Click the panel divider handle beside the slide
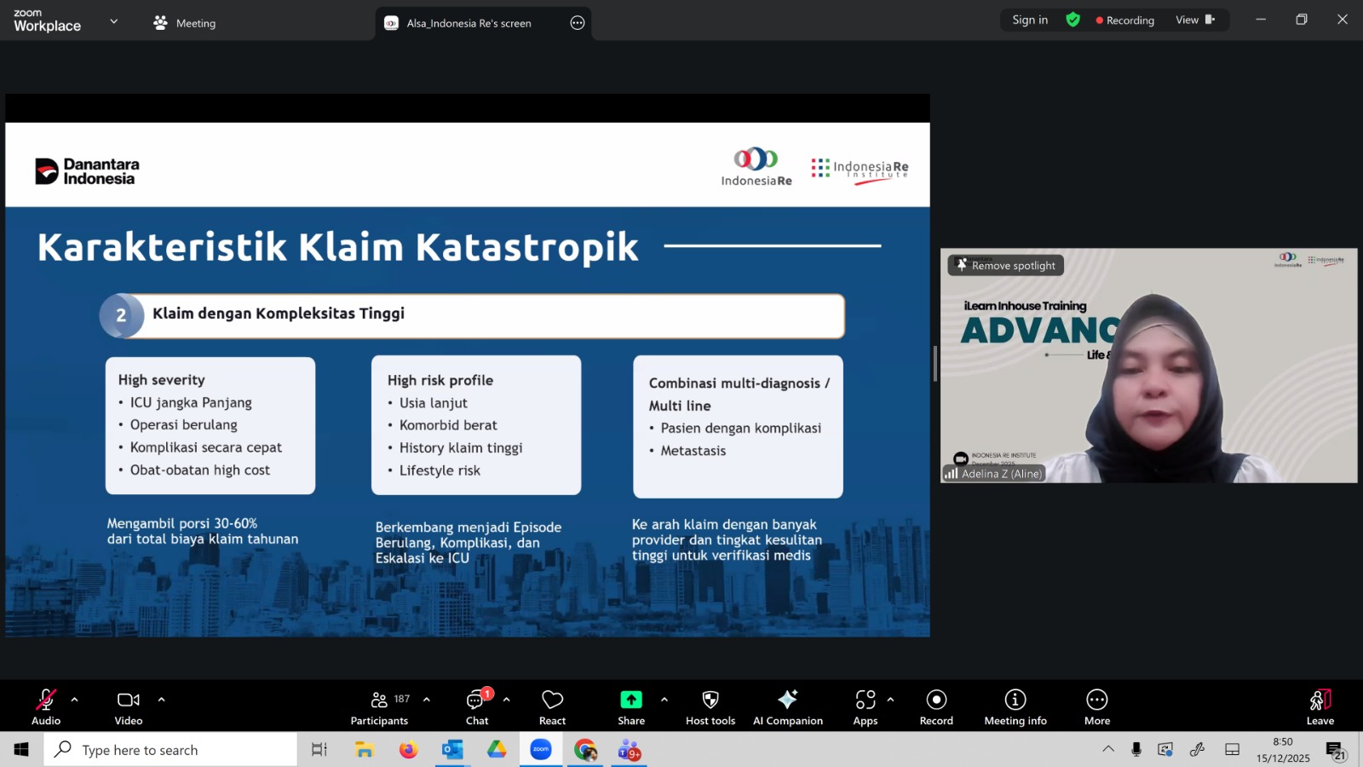Viewport: 1363px width, 767px height. [x=935, y=364]
